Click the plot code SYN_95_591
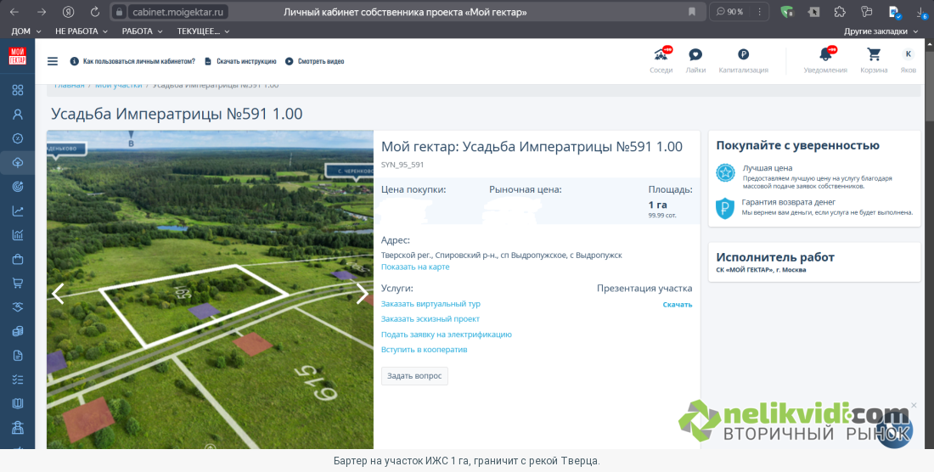Screen dimensions: 934x472 tap(402, 165)
